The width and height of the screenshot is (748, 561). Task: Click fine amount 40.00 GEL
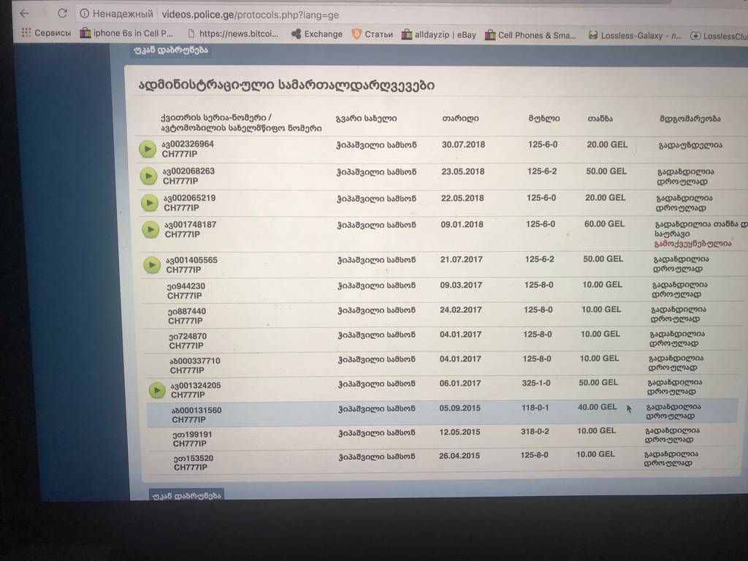point(598,407)
